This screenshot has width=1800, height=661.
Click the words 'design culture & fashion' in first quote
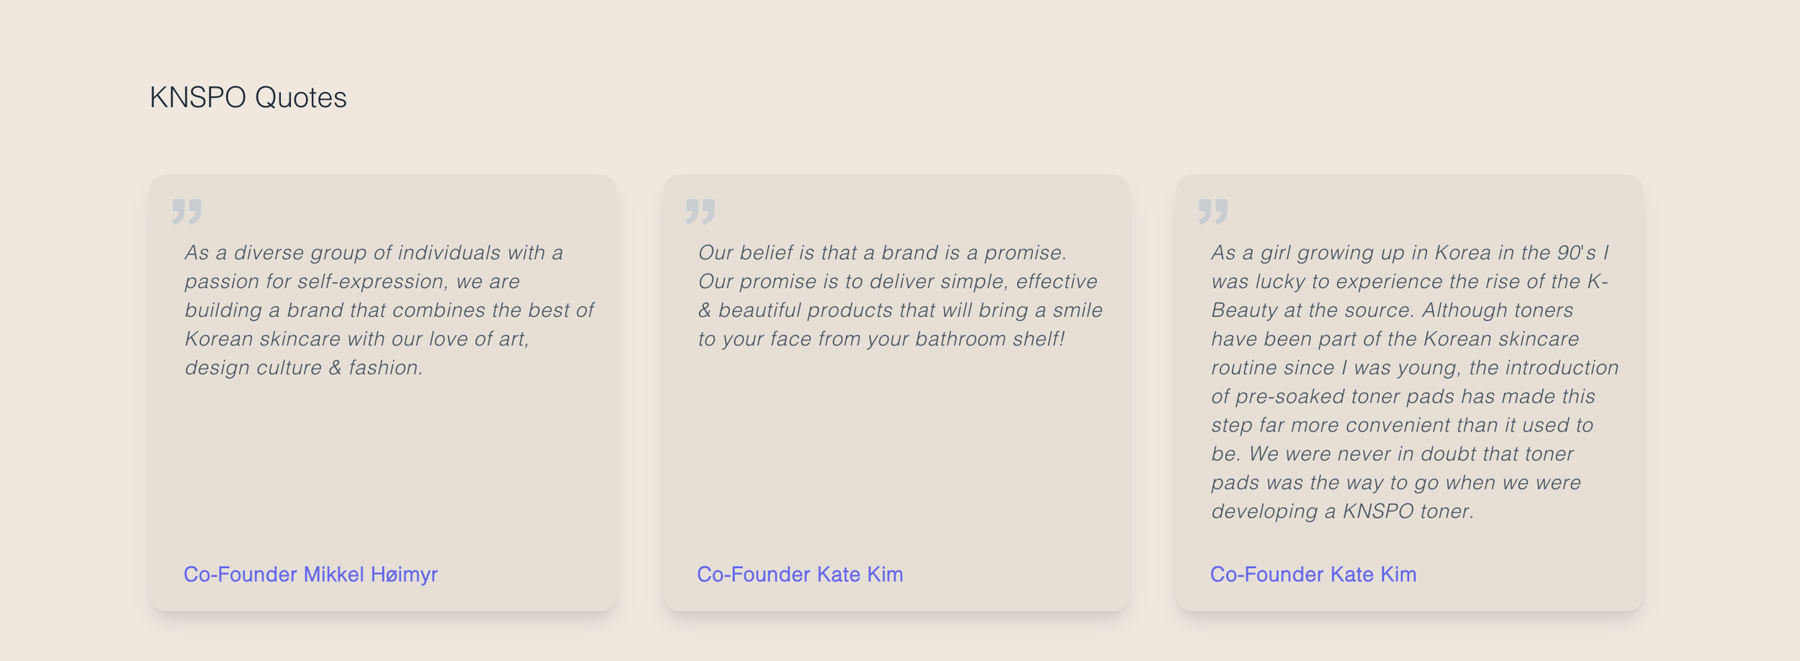click(x=303, y=368)
